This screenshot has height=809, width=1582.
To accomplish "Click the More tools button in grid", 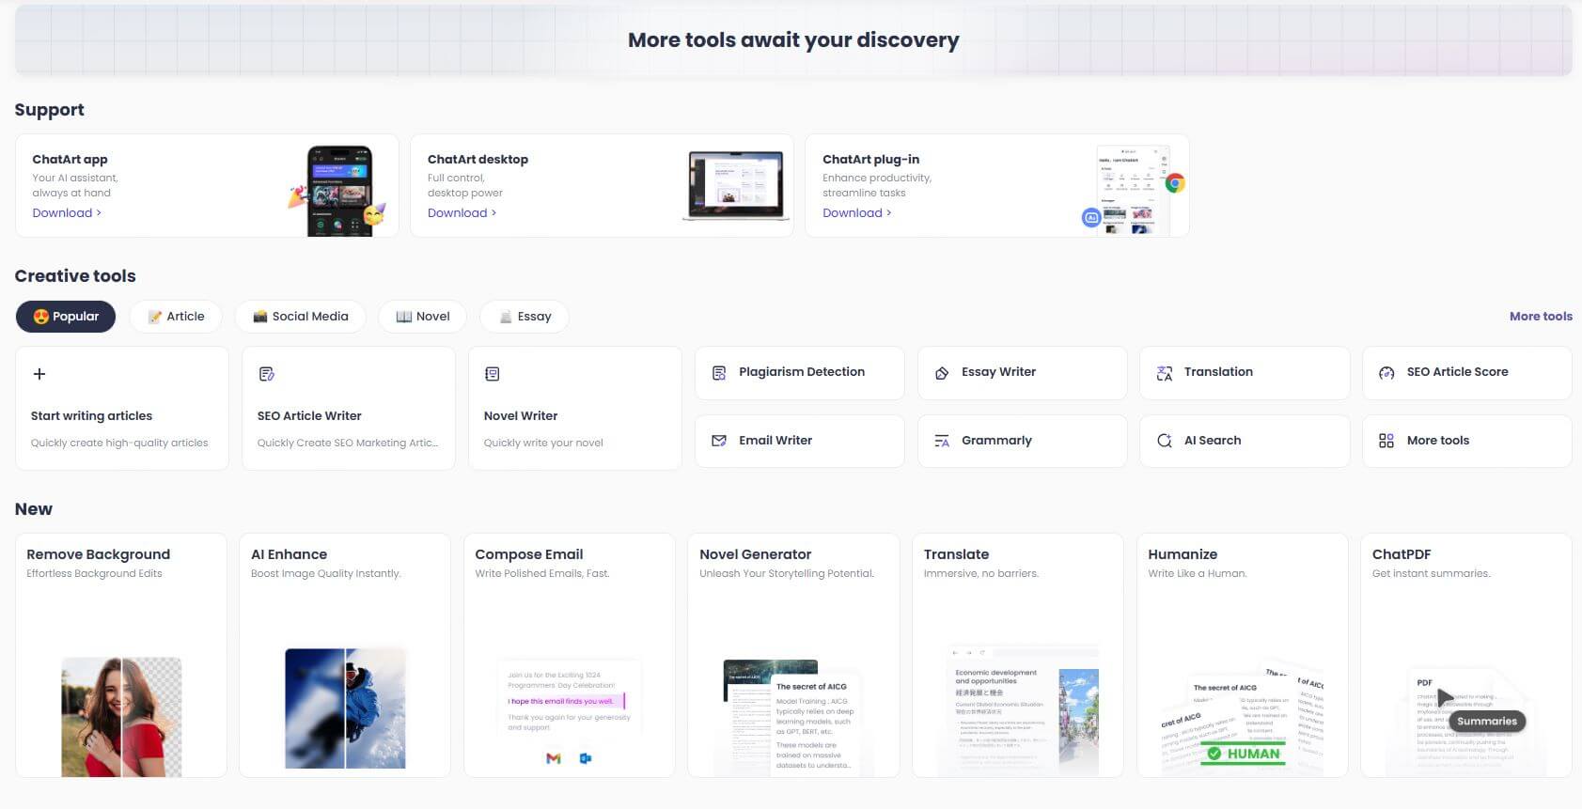I will point(1467,441).
